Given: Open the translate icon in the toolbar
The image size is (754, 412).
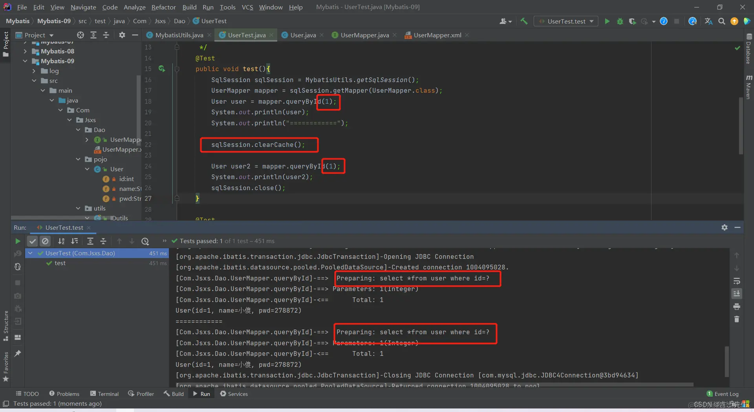Looking at the screenshot, I should coord(708,21).
